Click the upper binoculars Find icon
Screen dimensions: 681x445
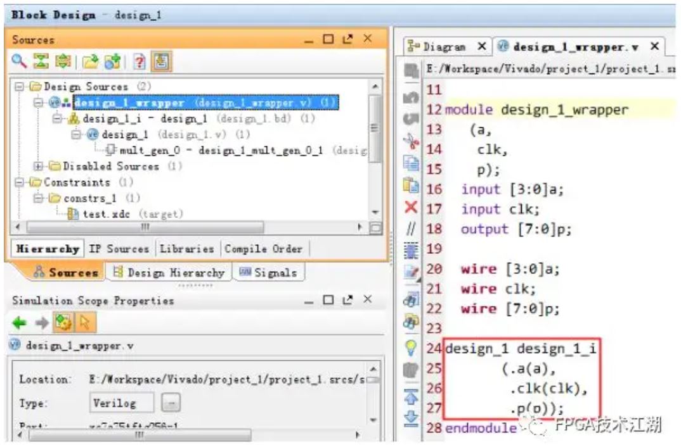coord(411,299)
